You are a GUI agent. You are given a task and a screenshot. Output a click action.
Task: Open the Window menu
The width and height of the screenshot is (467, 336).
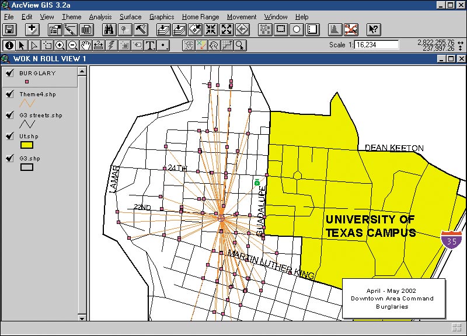point(276,17)
